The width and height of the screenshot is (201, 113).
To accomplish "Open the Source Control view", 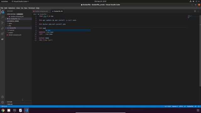I will (3, 23).
